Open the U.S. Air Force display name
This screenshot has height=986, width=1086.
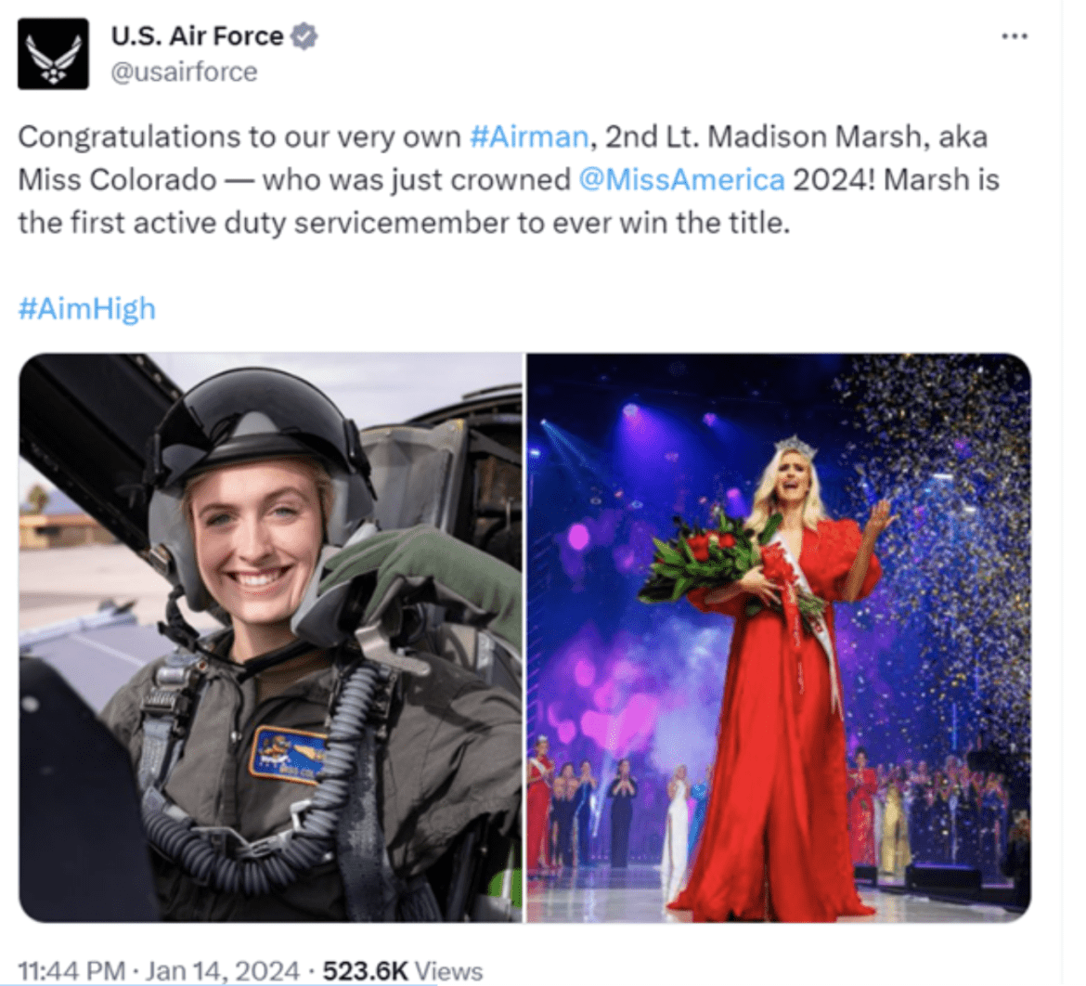[x=197, y=36]
